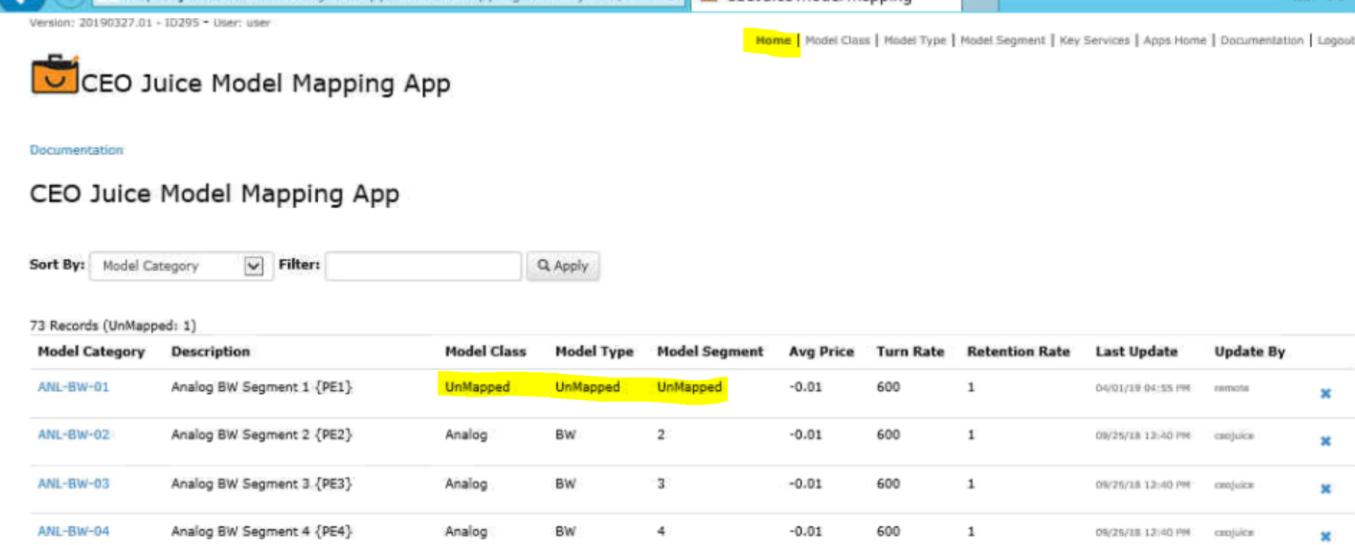Screen dimensions: 1355x545
Task: Click the 'remote' Update By value for ANL-BW-01
Action: (x=1231, y=388)
